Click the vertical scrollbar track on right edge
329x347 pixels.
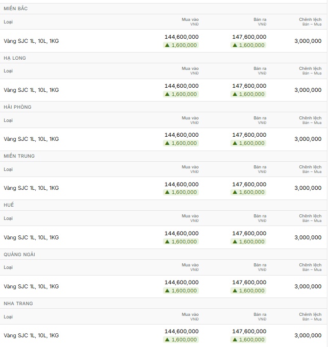pos(328,173)
